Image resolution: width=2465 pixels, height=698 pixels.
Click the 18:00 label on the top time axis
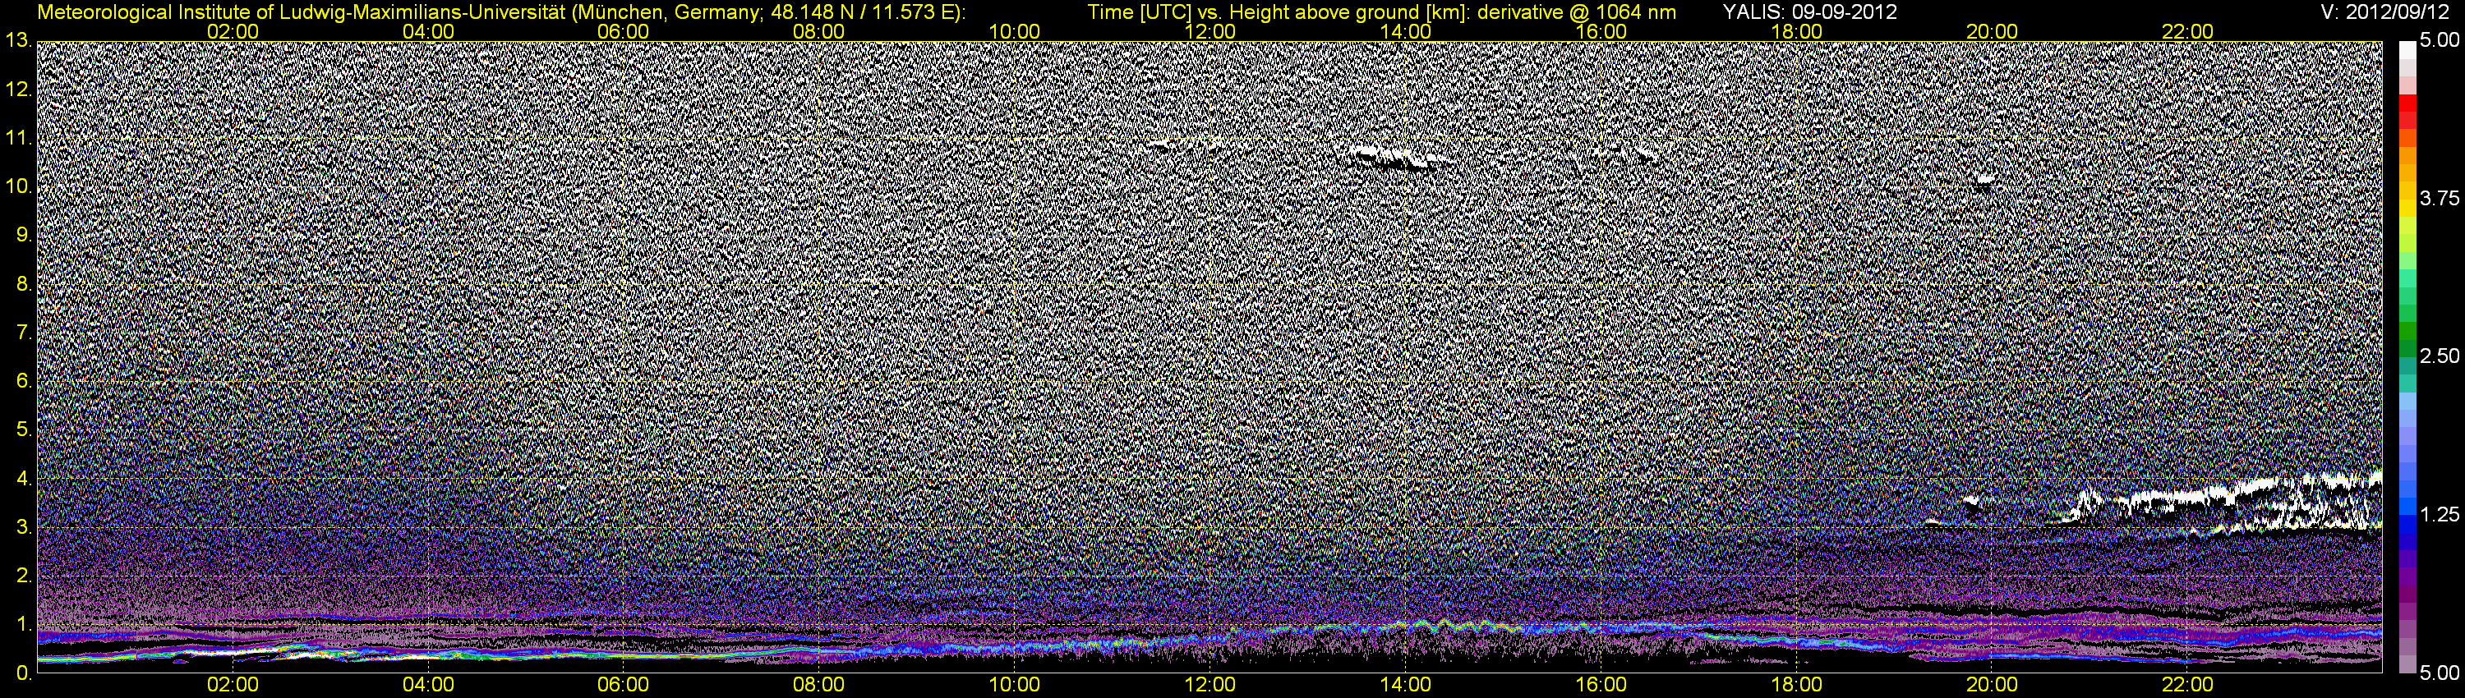click(1797, 31)
